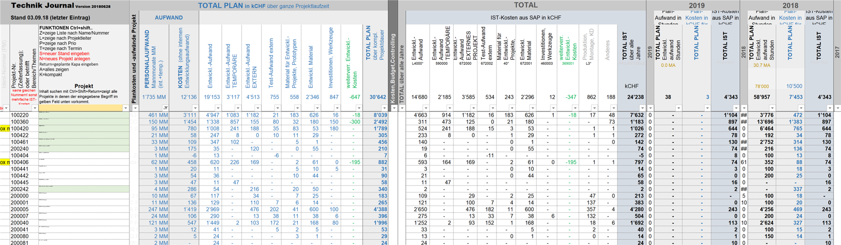Click the 'S=neuer Stand eingeben' red text
The height and width of the screenshot is (245, 841).
pyautogui.click(x=64, y=53)
